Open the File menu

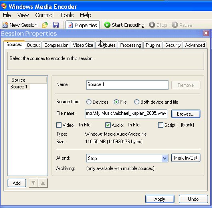click(x=7, y=15)
